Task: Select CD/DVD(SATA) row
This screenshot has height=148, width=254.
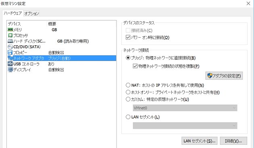Action: click(62, 47)
